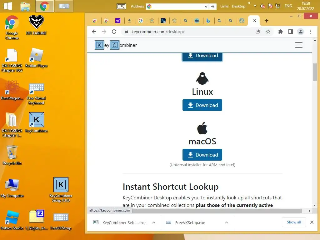Expand KeyCombiner Setup download options
Image resolution: width=320 pixels, height=240 pixels.
[x=154, y=222]
